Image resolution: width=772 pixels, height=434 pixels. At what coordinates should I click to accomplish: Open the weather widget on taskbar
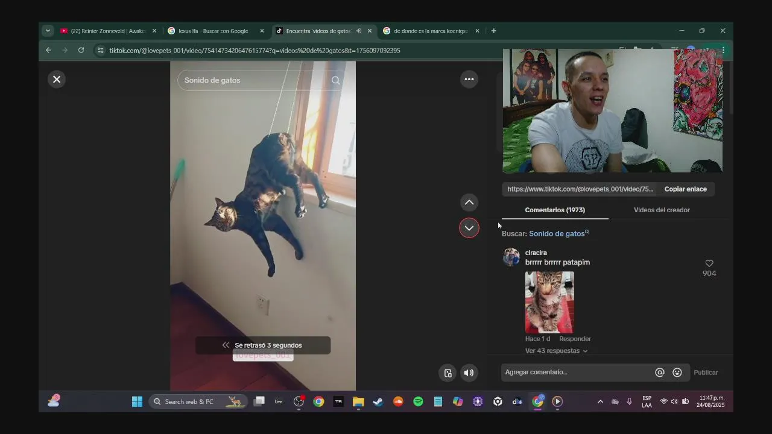click(54, 401)
